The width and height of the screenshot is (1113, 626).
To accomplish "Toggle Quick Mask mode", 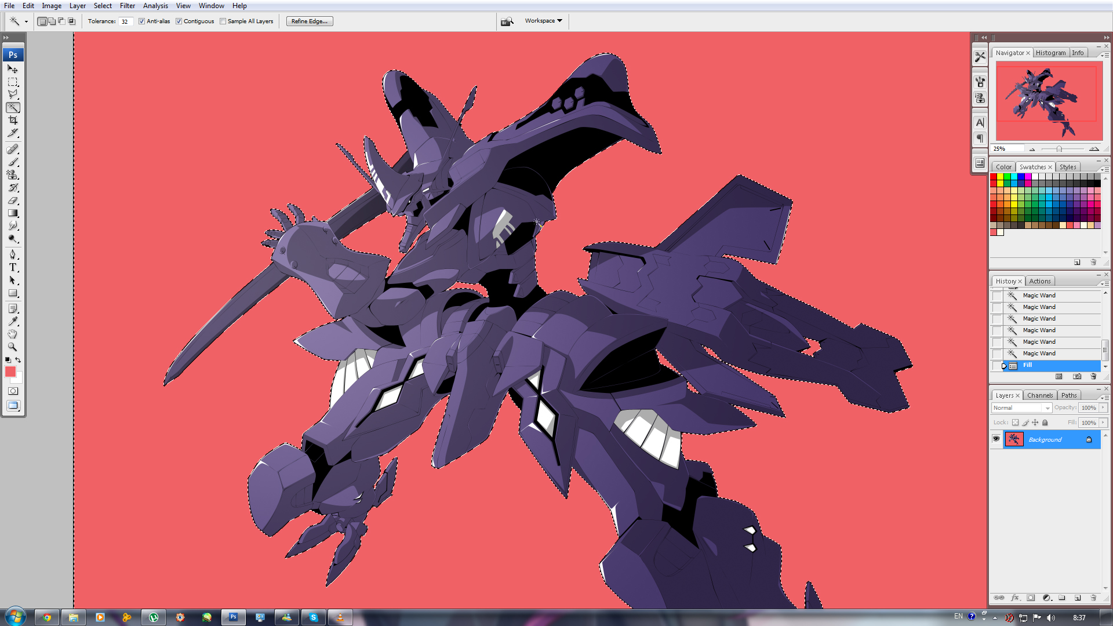I will [x=13, y=391].
